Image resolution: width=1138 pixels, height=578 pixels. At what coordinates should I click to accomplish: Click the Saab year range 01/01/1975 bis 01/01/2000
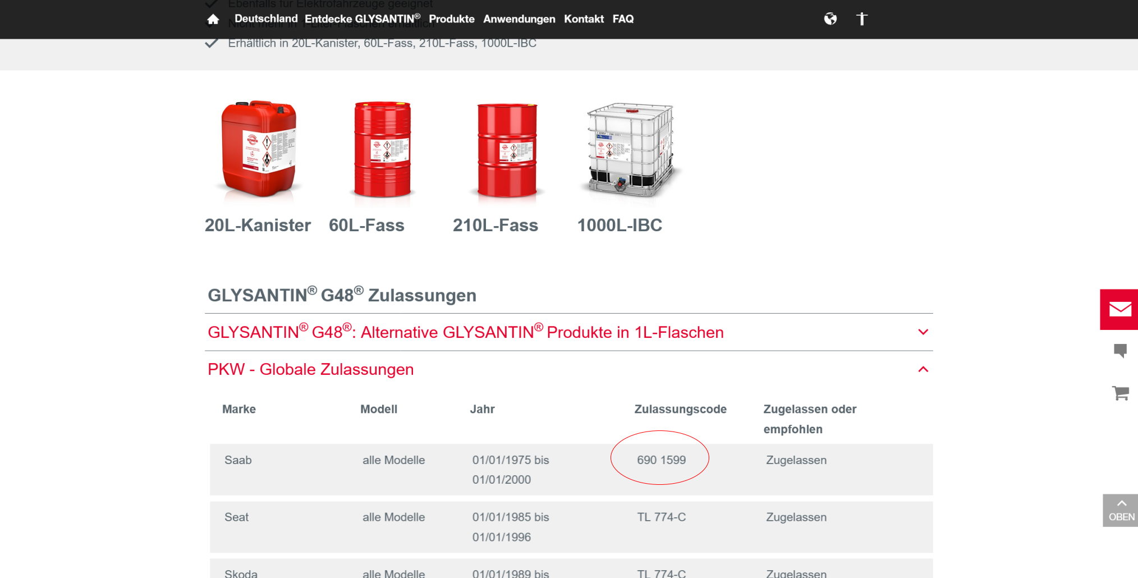point(511,470)
